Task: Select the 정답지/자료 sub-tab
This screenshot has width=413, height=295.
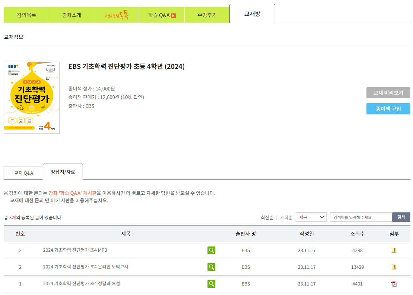Action: pos(63,172)
